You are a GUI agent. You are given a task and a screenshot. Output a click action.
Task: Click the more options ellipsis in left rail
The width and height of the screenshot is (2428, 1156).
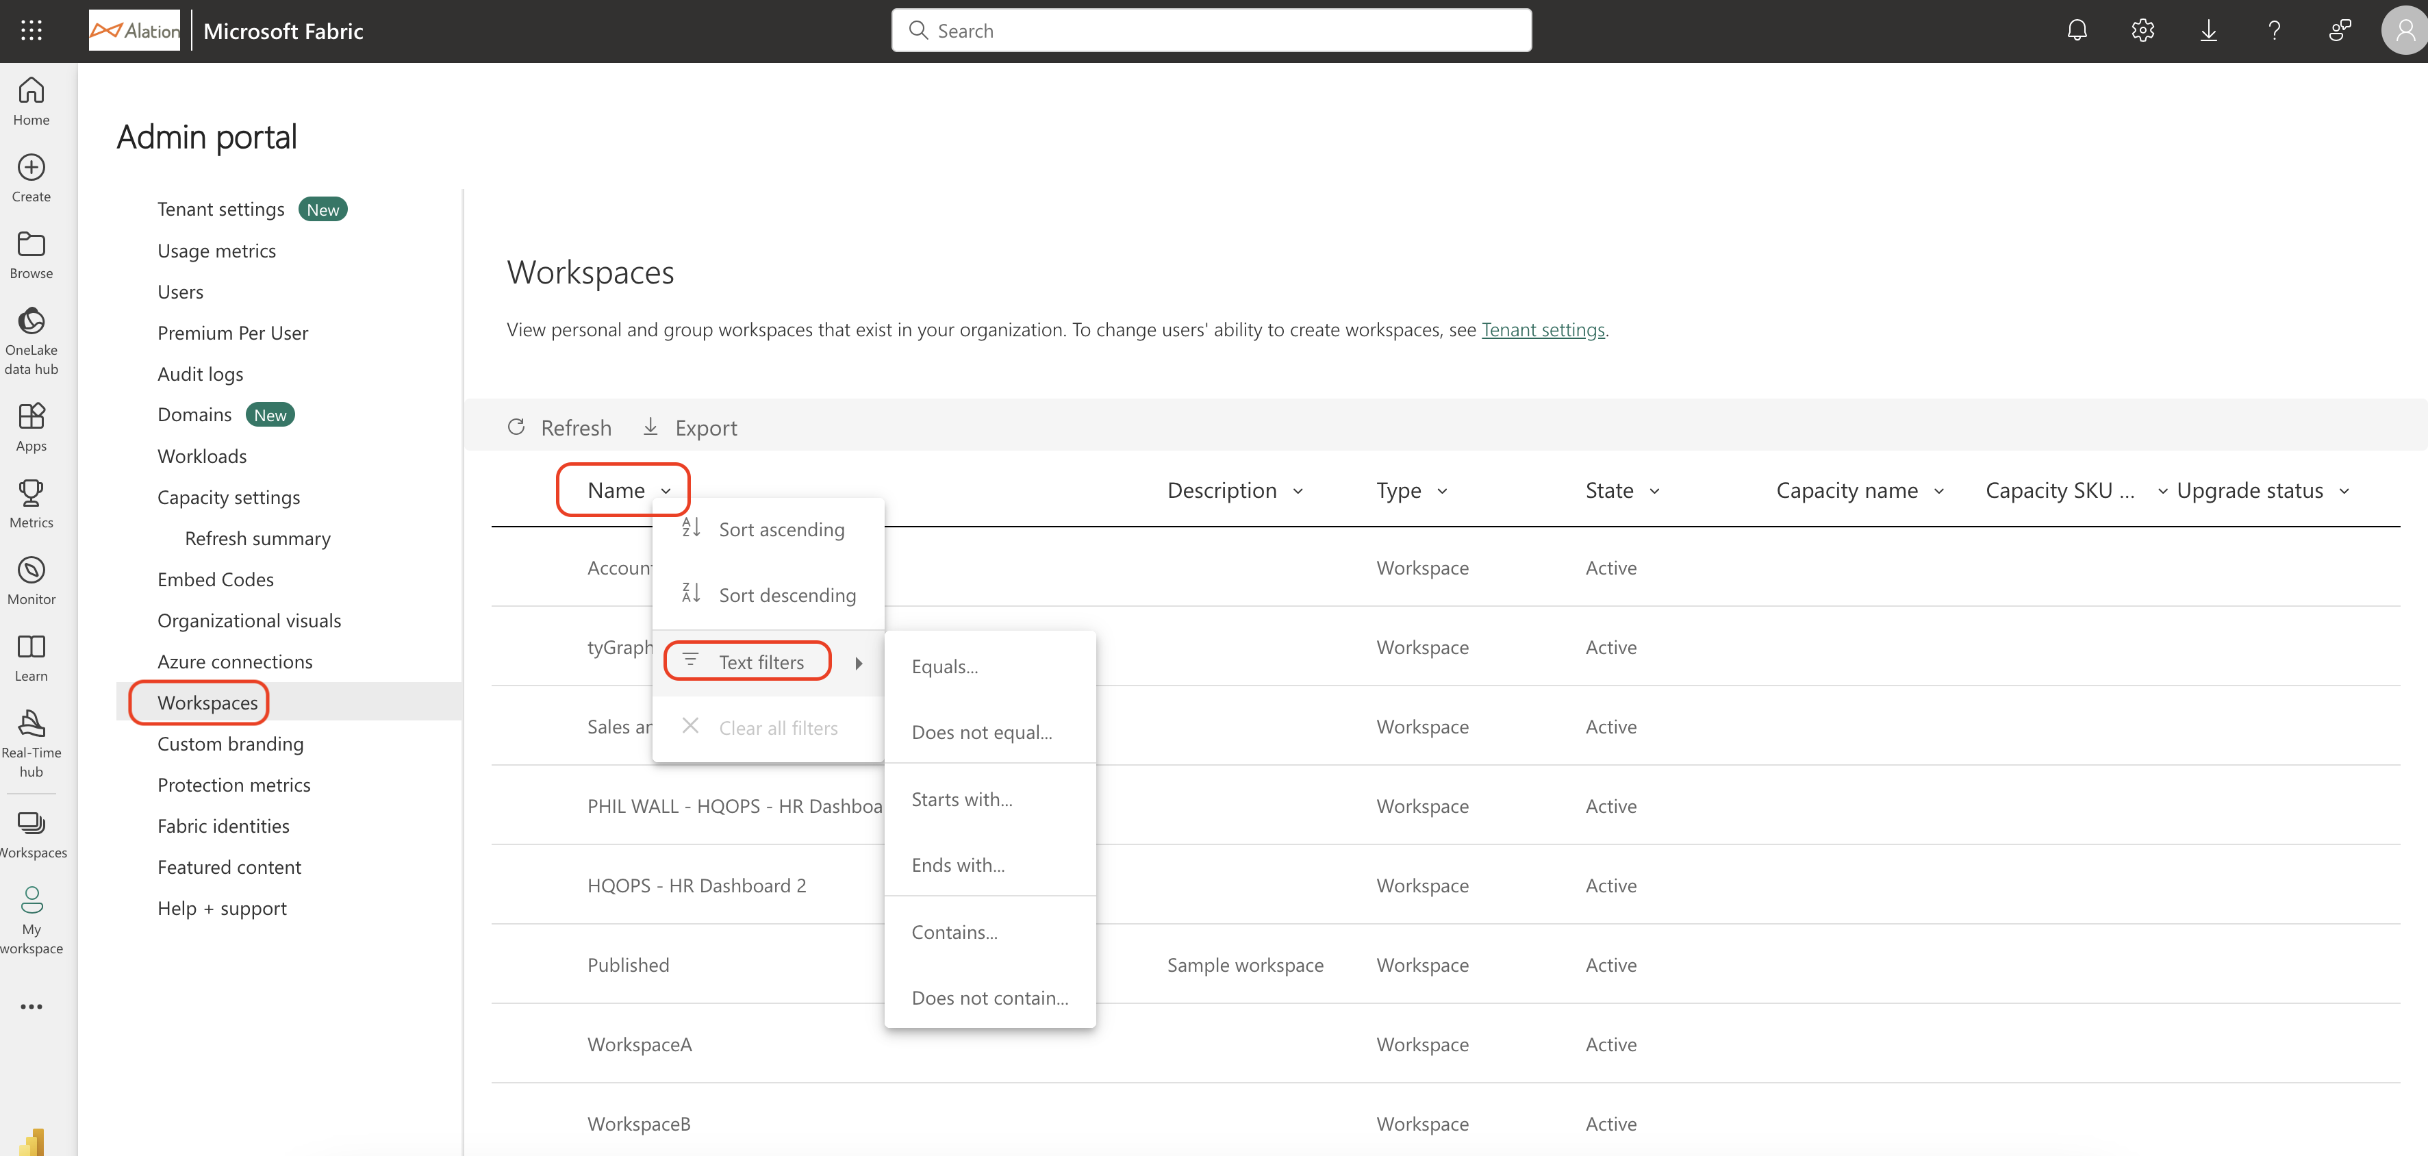pos(31,1006)
